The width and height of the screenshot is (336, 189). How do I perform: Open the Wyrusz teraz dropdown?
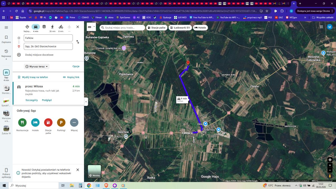pyautogui.click(x=37, y=66)
